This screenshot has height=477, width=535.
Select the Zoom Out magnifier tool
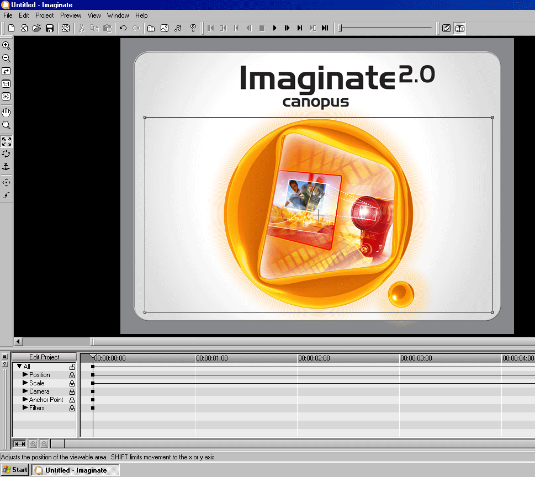pyautogui.click(x=6, y=59)
